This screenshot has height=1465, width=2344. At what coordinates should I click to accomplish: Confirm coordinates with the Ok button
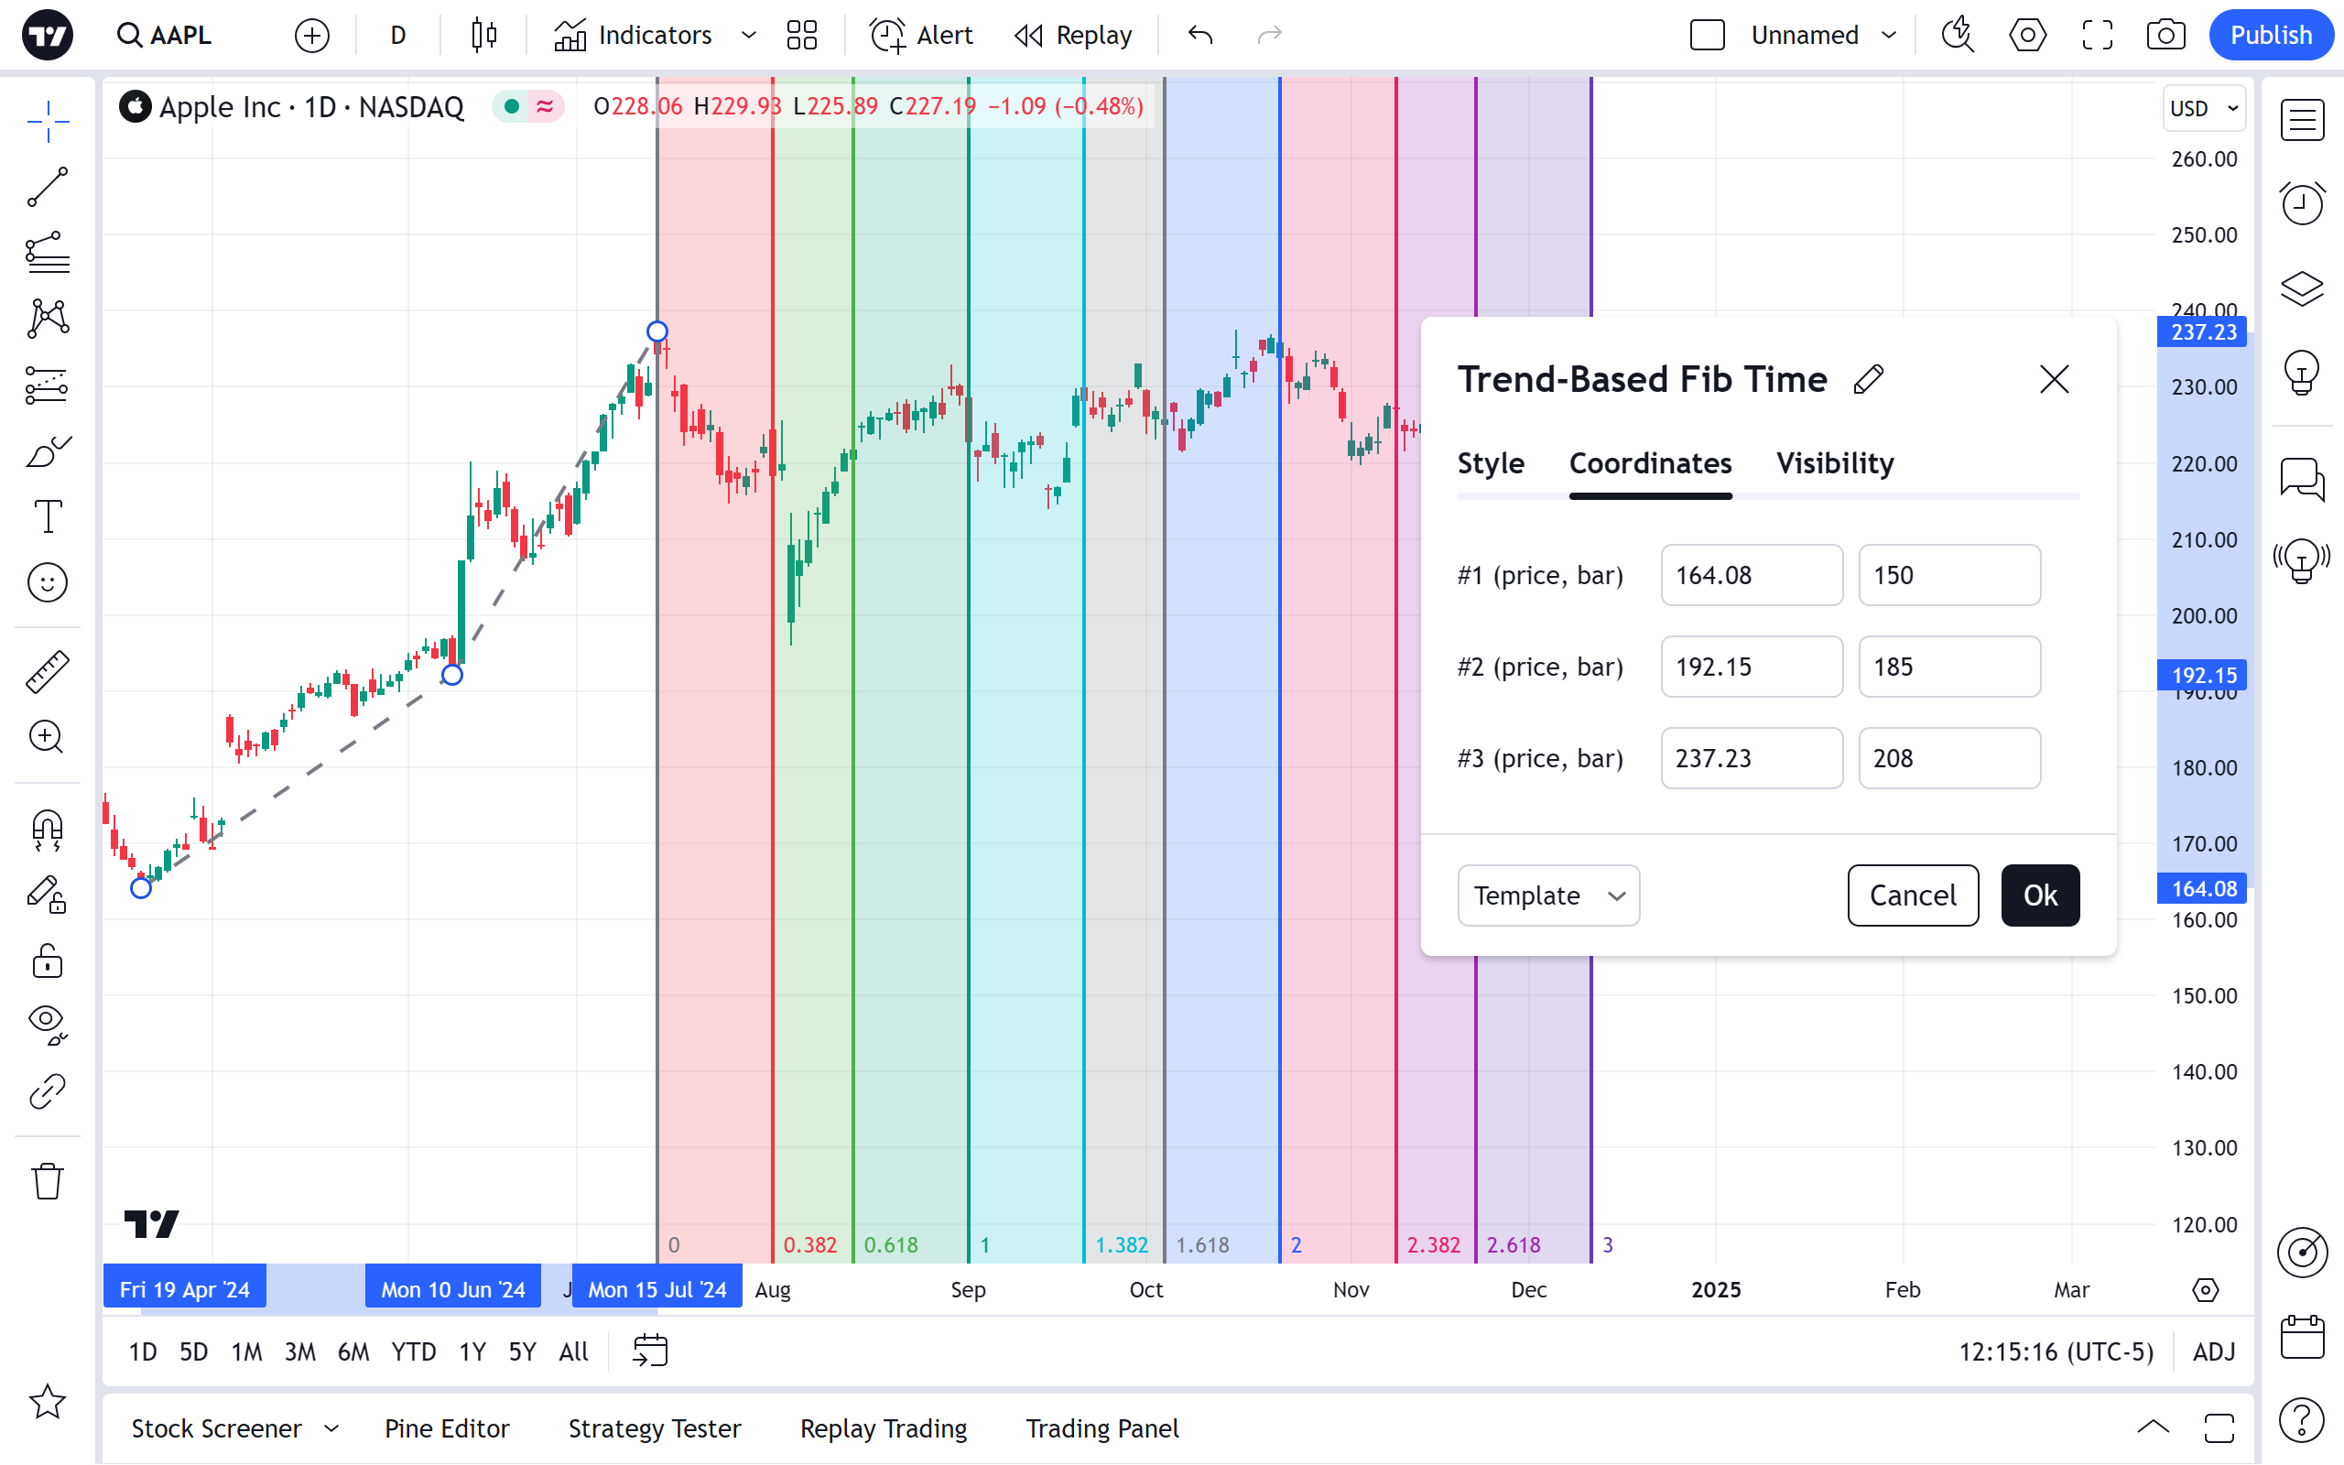click(2040, 895)
